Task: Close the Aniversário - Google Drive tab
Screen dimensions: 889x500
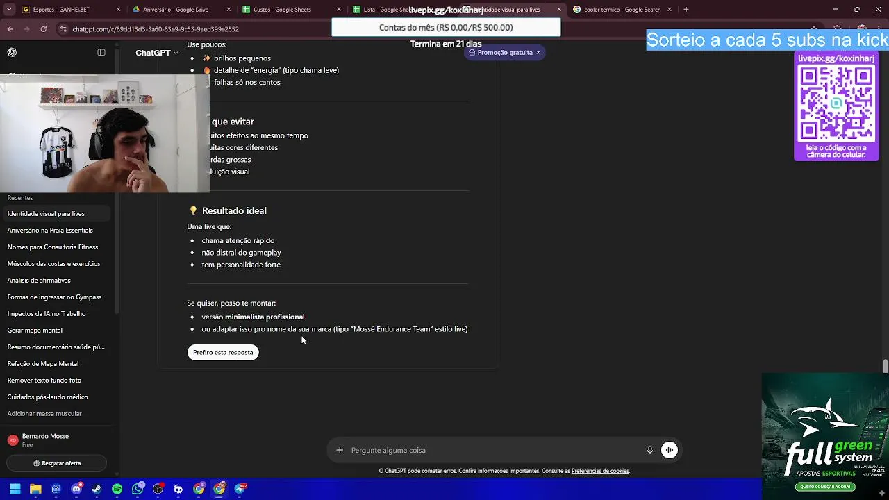Action: [229, 10]
